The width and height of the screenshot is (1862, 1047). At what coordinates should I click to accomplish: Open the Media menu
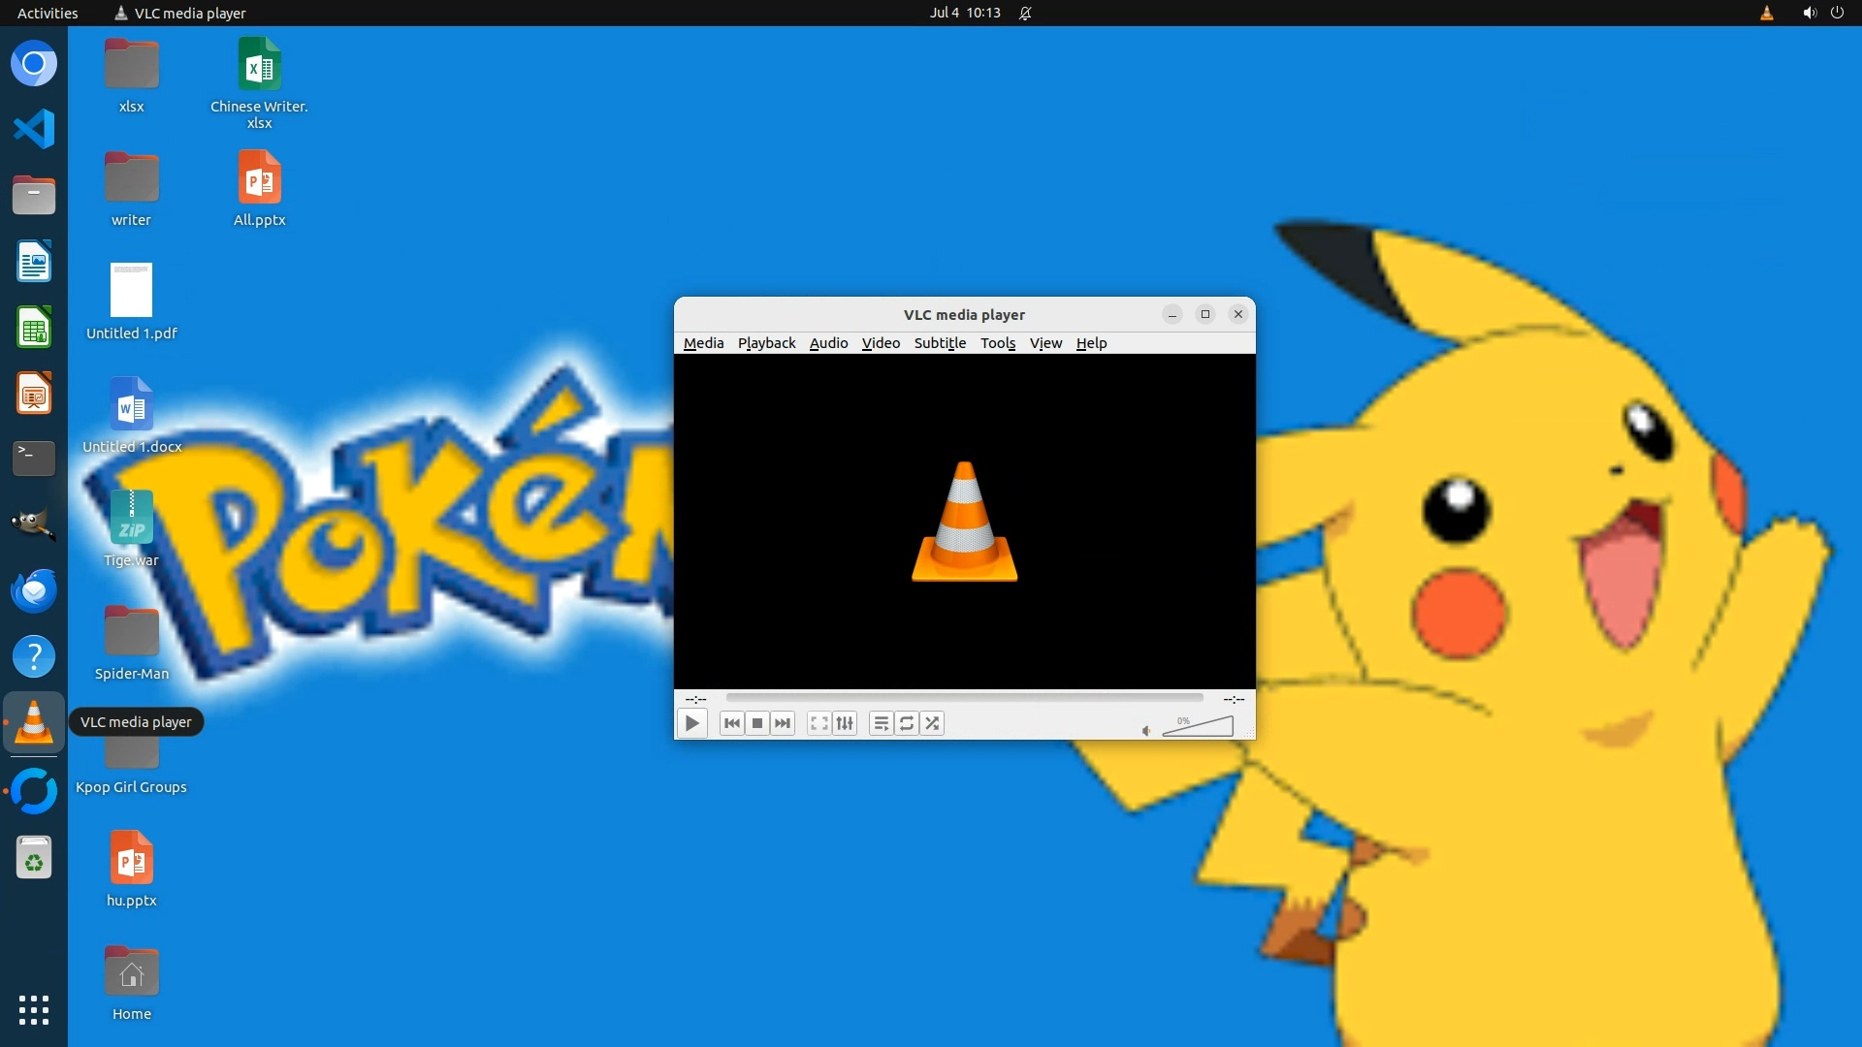(x=703, y=343)
